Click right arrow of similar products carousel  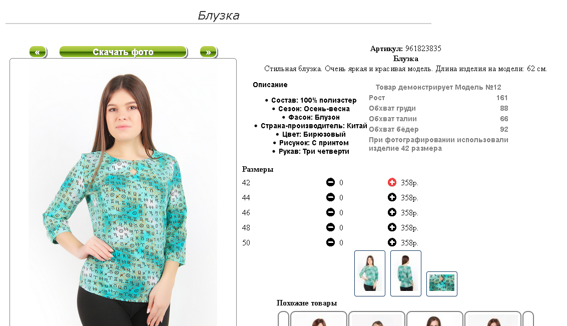pos(528,319)
